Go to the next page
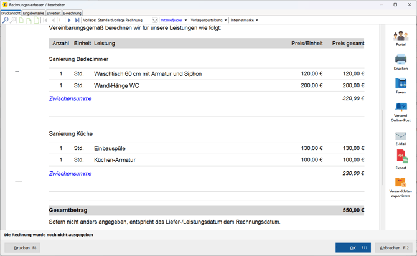The width and height of the screenshot is (417, 256). 69,20
